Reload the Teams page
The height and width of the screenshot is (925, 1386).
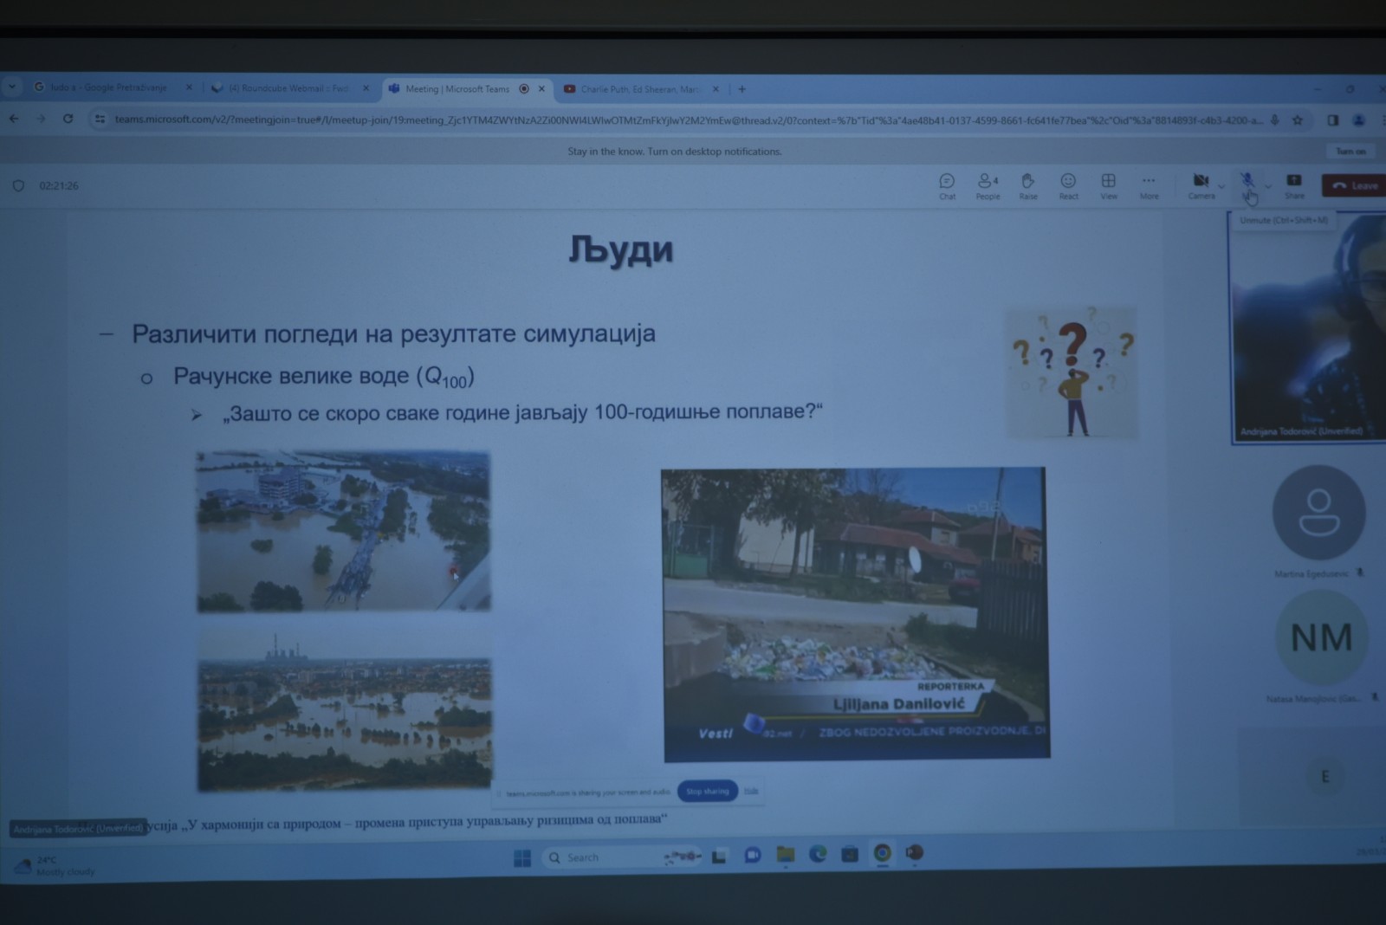pos(68,119)
